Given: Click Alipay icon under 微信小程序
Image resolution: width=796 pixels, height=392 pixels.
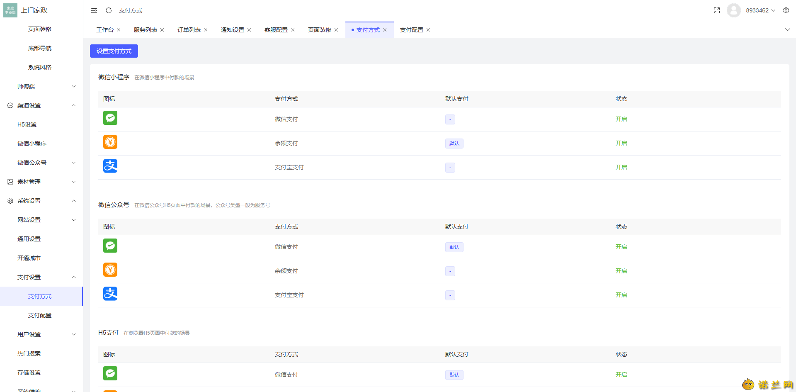Looking at the screenshot, I should coord(110,166).
